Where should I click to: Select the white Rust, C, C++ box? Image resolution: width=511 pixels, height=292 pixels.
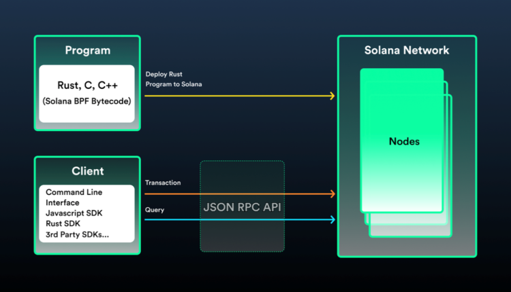[x=87, y=93]
